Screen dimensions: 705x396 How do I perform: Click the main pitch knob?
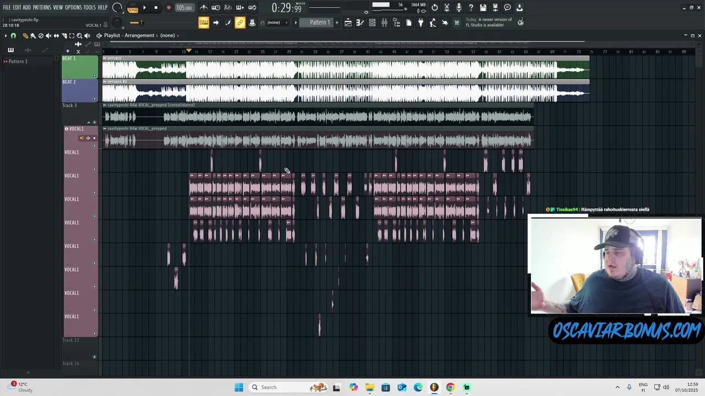117,23
